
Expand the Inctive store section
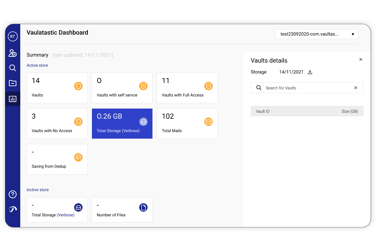pyautogui.click(x=37, y=190)
